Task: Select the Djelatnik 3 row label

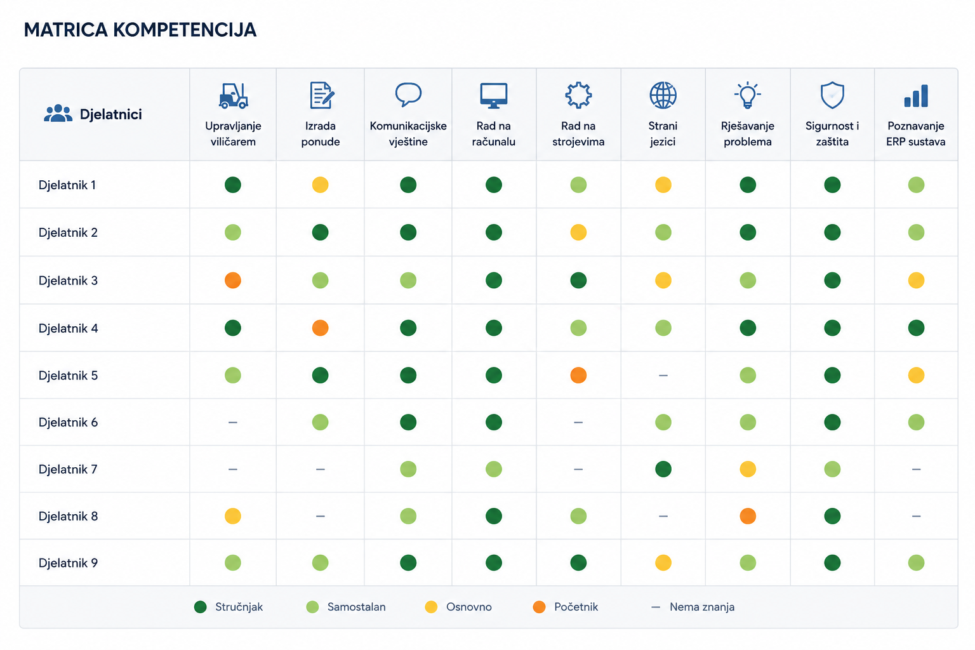Action: (x=68, y=281)
